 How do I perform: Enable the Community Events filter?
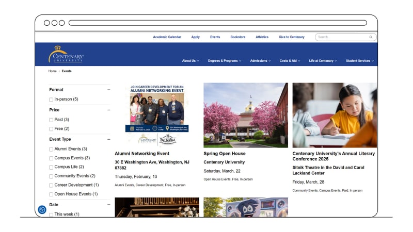(51, 176)
